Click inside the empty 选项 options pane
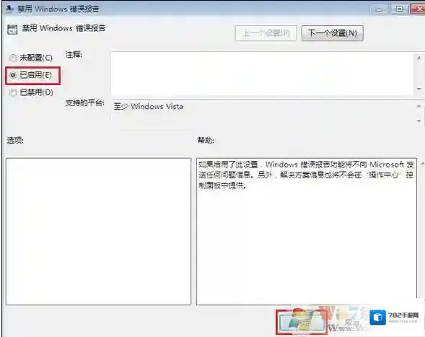425x337 pixels. coord(98,231)
